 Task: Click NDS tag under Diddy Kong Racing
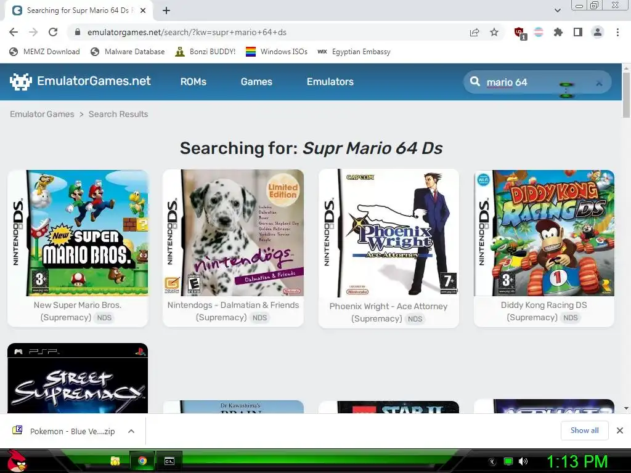(570, 318)
